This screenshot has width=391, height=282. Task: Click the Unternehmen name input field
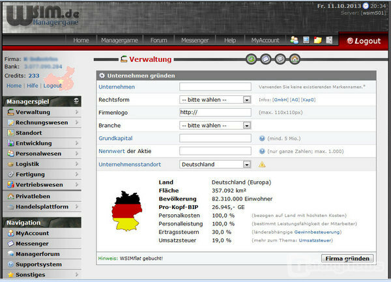click(215, 87)
